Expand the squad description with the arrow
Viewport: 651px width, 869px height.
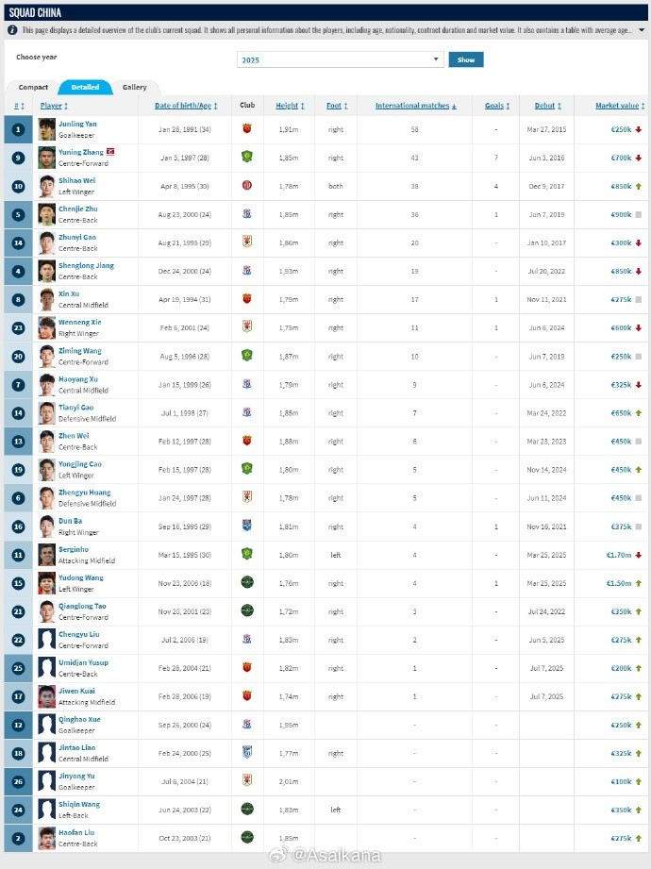point(642,30)
